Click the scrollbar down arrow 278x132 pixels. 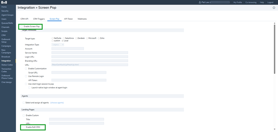coord(274,129)
